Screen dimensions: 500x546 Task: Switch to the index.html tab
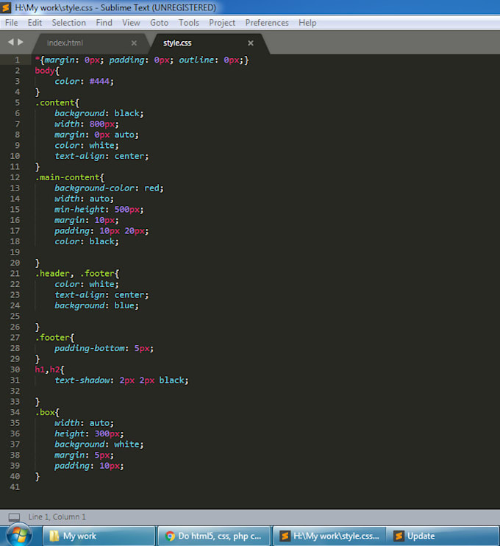tap(65, 43)
